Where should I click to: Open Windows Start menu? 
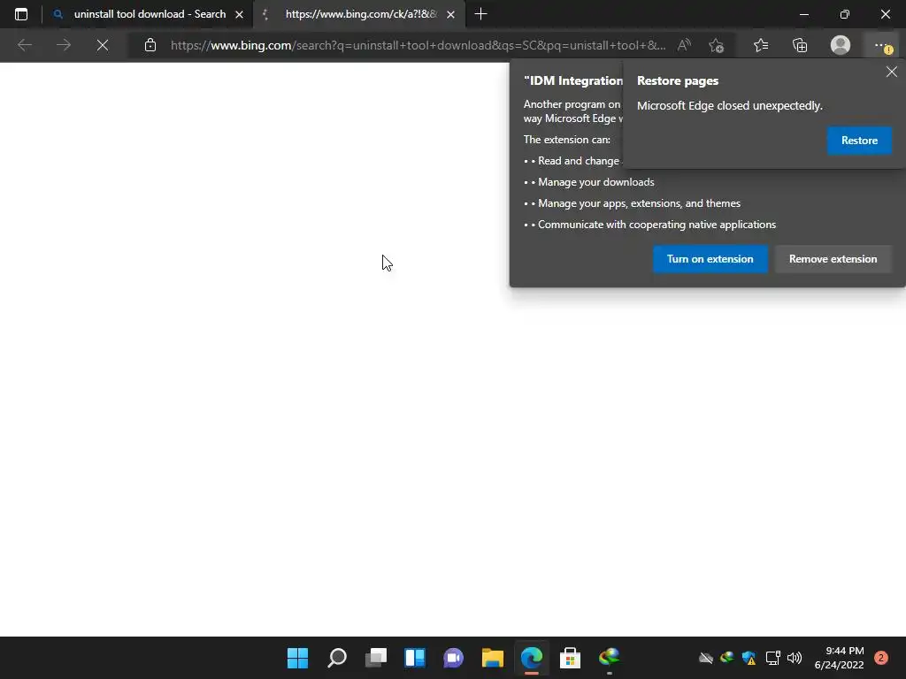click(x=297, y=658)
